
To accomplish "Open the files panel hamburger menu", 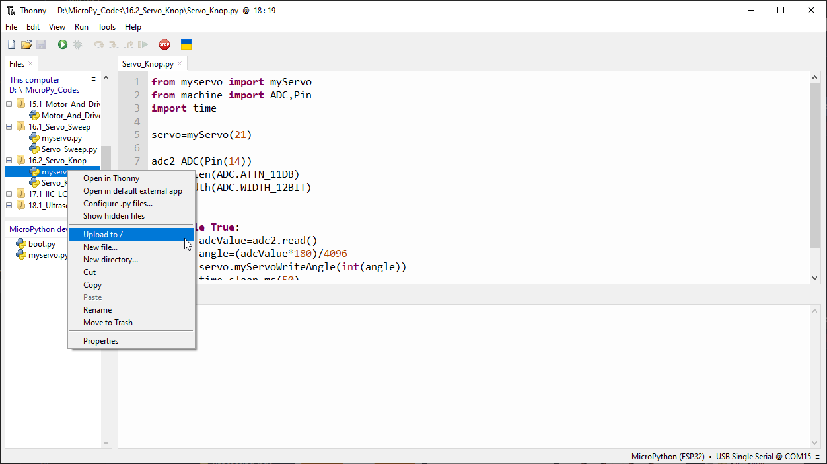I will click(x=94, y=79).
